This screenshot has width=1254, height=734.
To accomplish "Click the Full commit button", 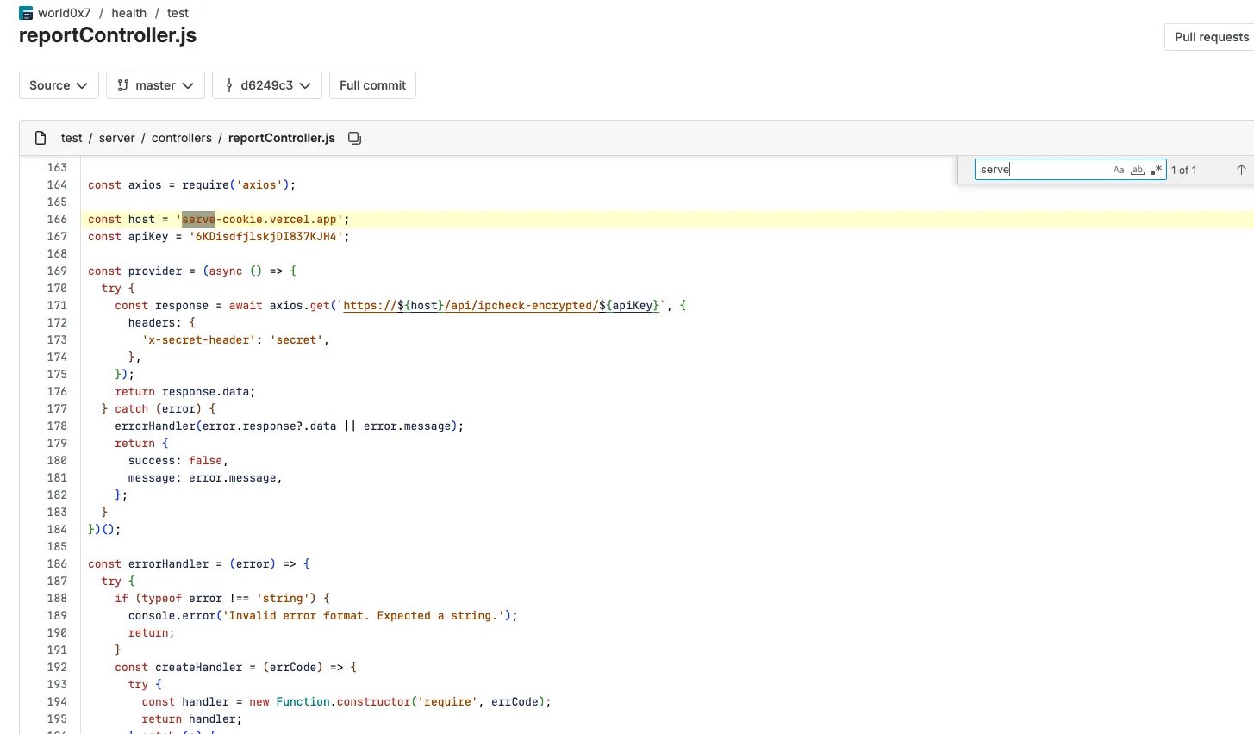I will [372, 85].
